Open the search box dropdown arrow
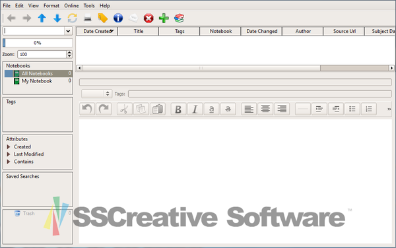Screen dimensions: 396x248 [68, 31]
